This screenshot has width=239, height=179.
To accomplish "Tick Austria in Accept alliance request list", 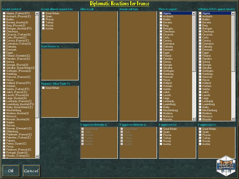I will coord(44,29).
